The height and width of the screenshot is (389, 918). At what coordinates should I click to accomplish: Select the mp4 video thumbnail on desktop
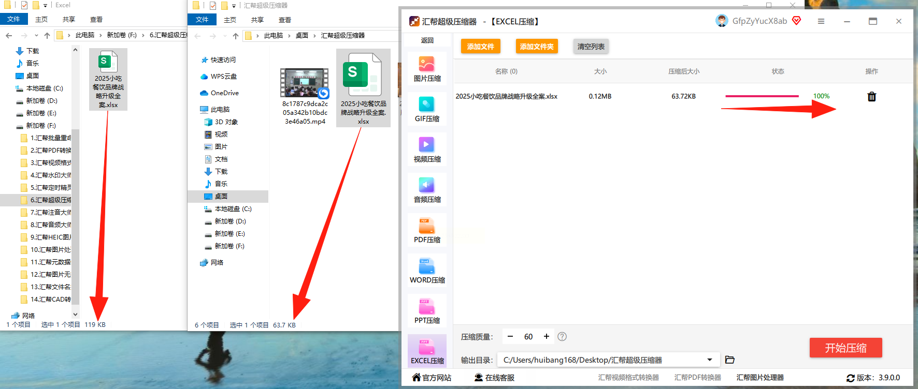click(305, 96)
